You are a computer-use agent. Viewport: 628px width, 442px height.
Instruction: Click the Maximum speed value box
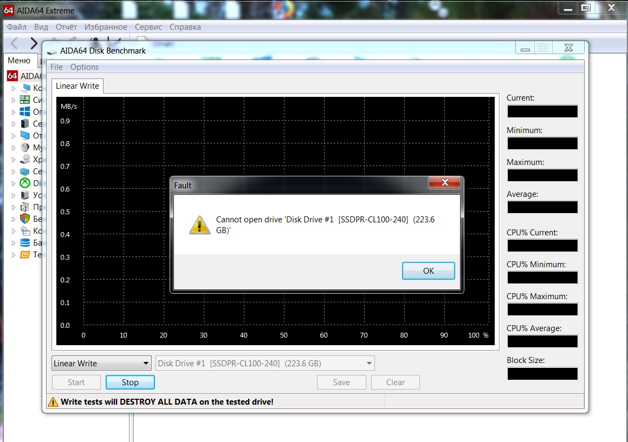542,175
